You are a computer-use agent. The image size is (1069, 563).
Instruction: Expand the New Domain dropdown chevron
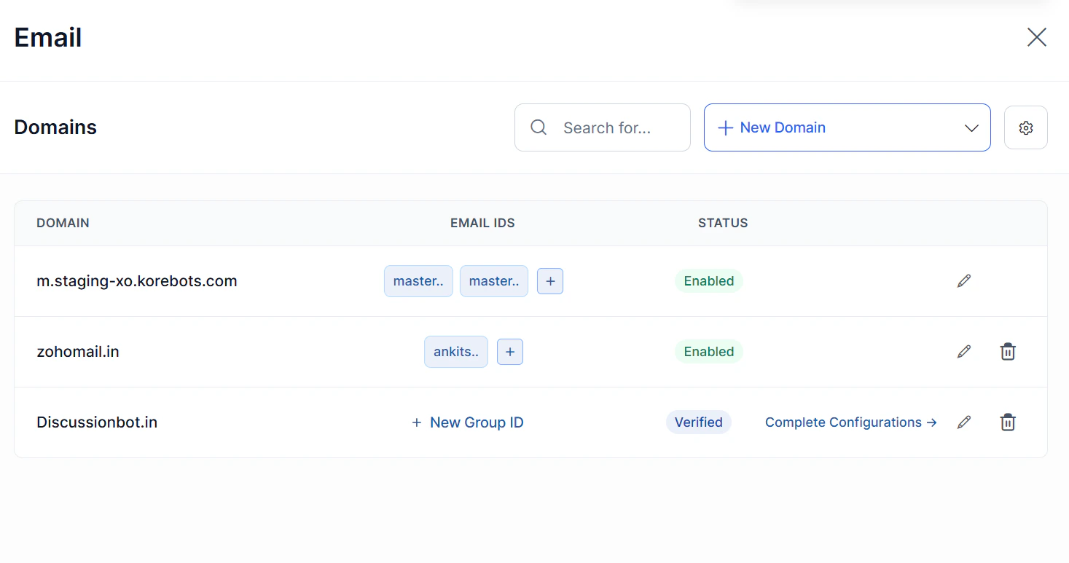[x=971, y=127]
